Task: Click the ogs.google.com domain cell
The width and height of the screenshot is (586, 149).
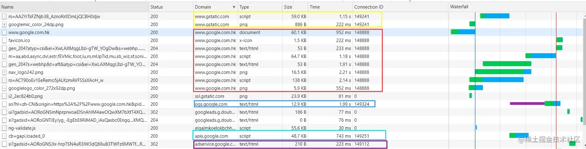Action: (211, 104)
